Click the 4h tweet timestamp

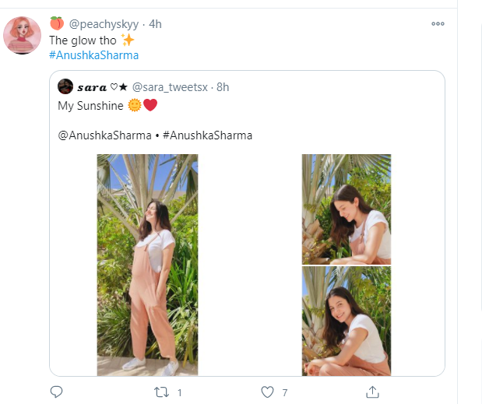(x=154, y=23)
